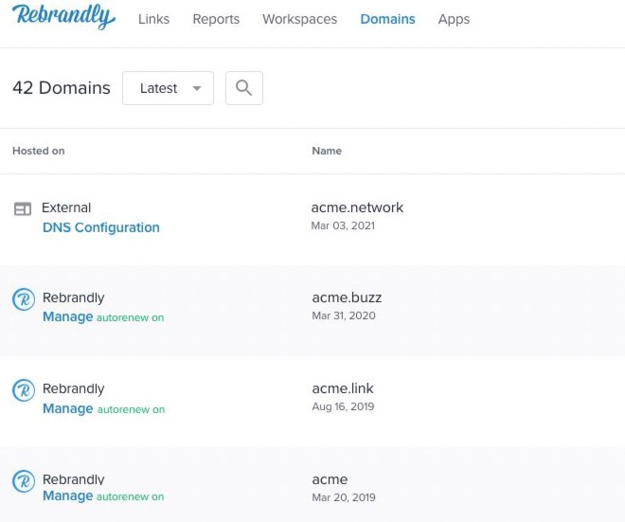625x522 pixels.
Task: Click the Rebrandly label in the acme.buzz row
Action: (73, 297)
